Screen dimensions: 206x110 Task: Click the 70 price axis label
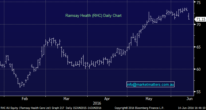199,25
